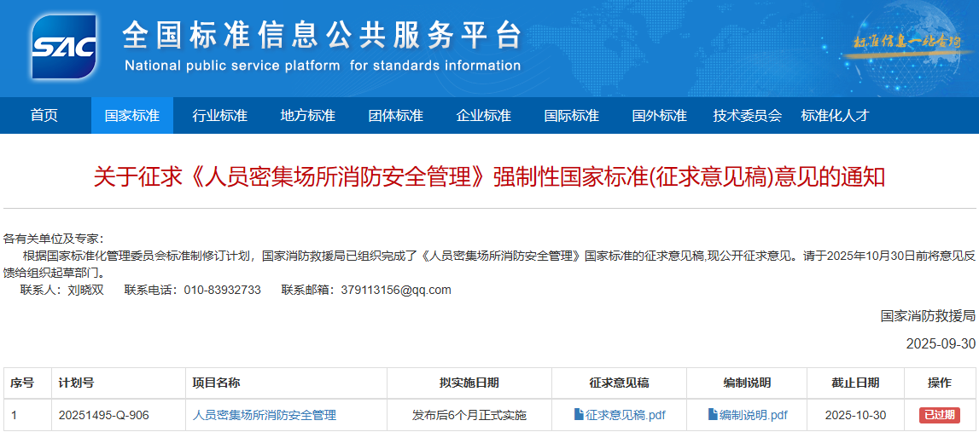
Task: Click the red 已过期 button
Action: 940,415
